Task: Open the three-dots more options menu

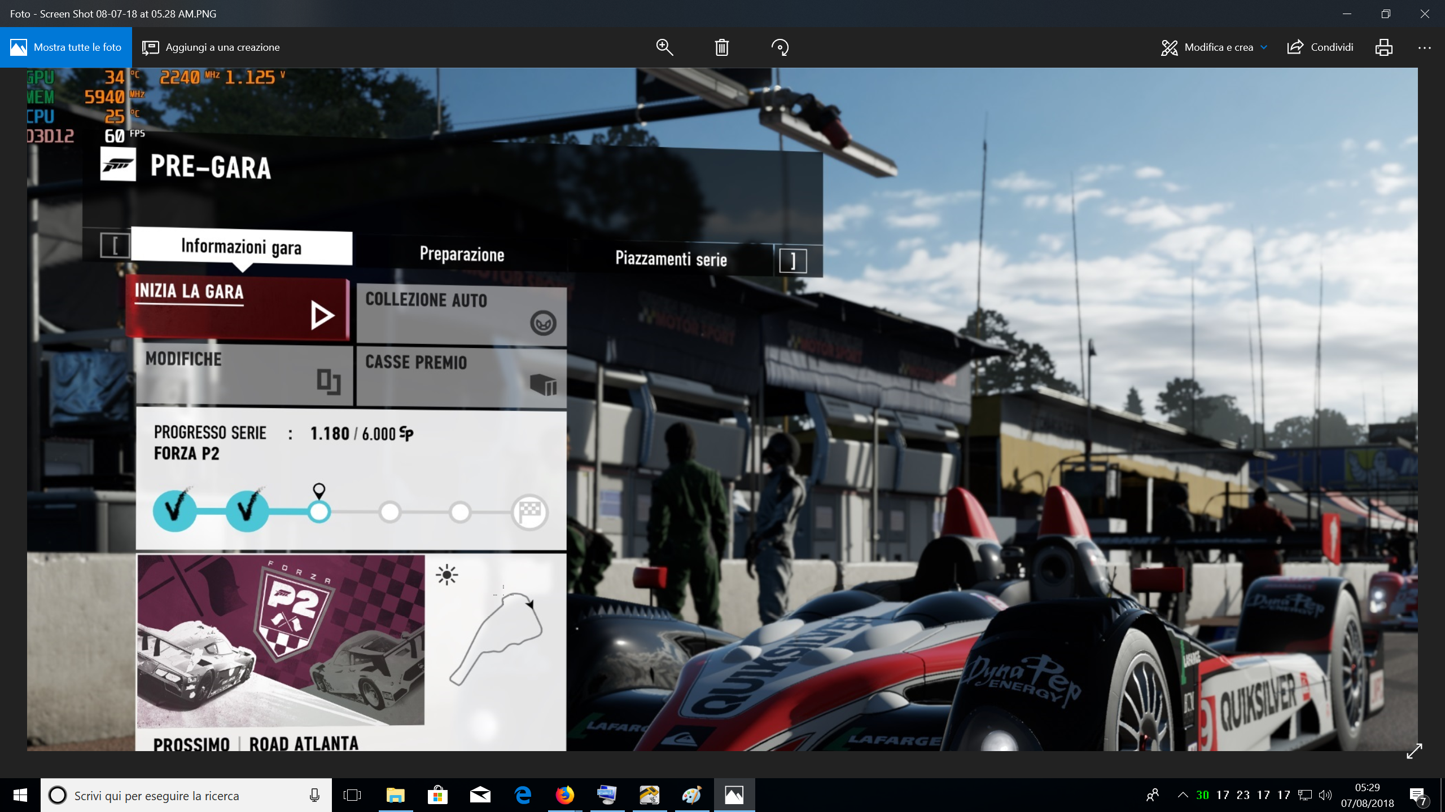Action: [x=1425, y=48]
